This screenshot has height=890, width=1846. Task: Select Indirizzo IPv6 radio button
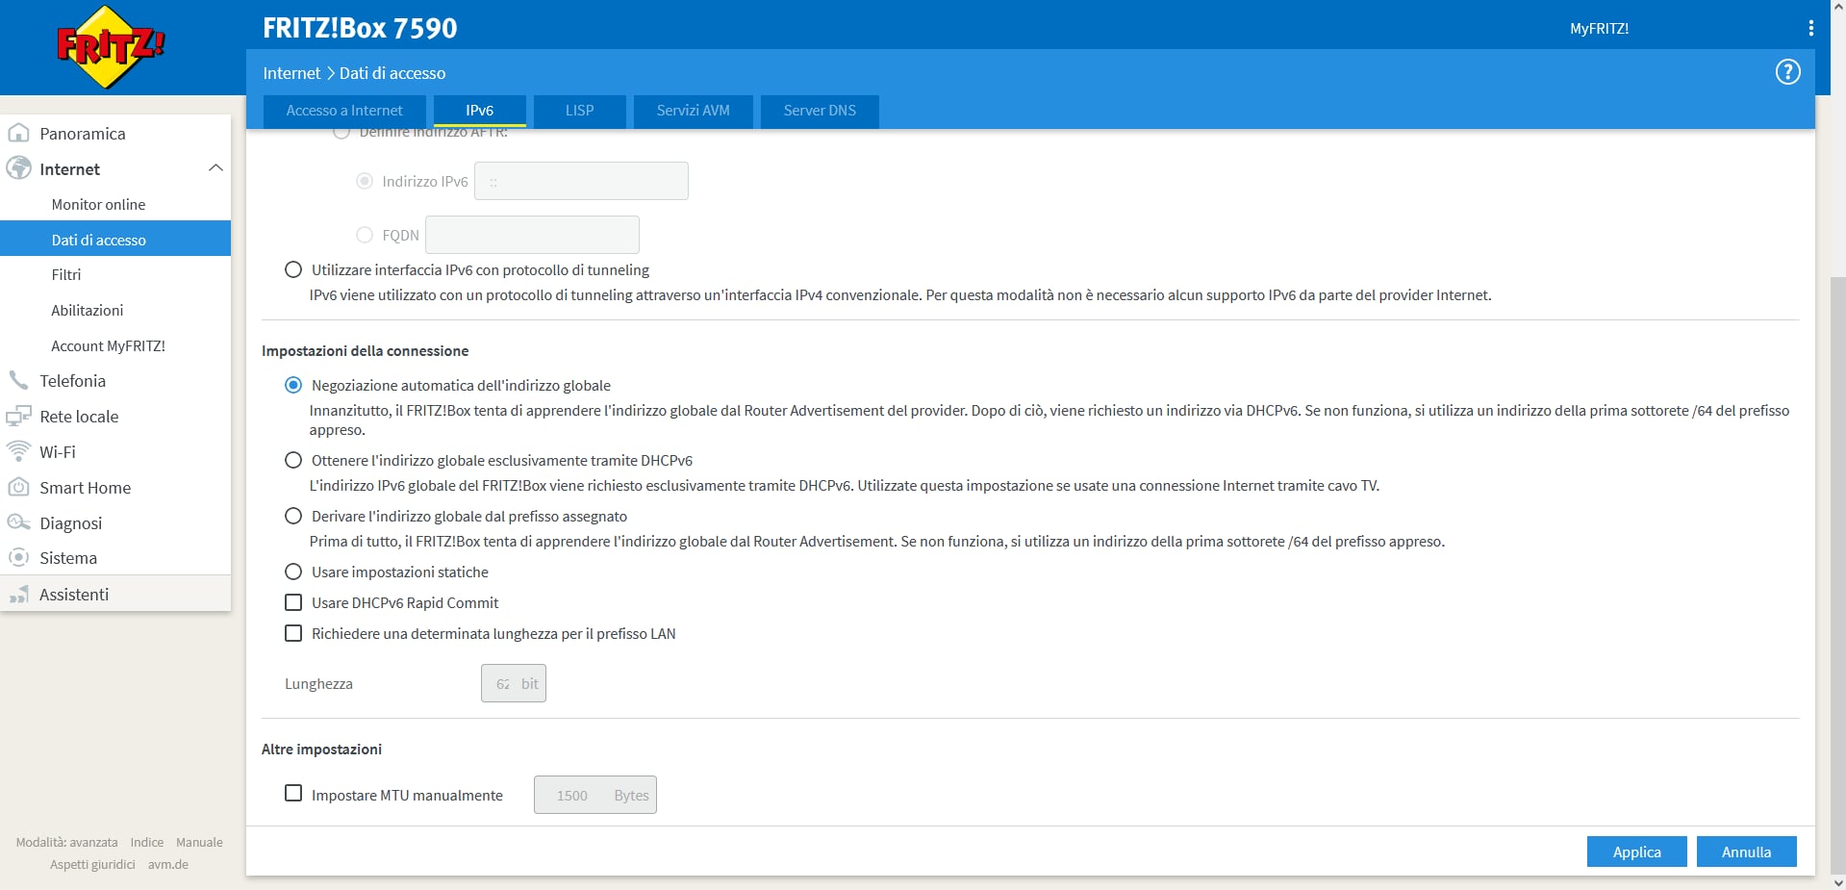(x=365, y=181)
